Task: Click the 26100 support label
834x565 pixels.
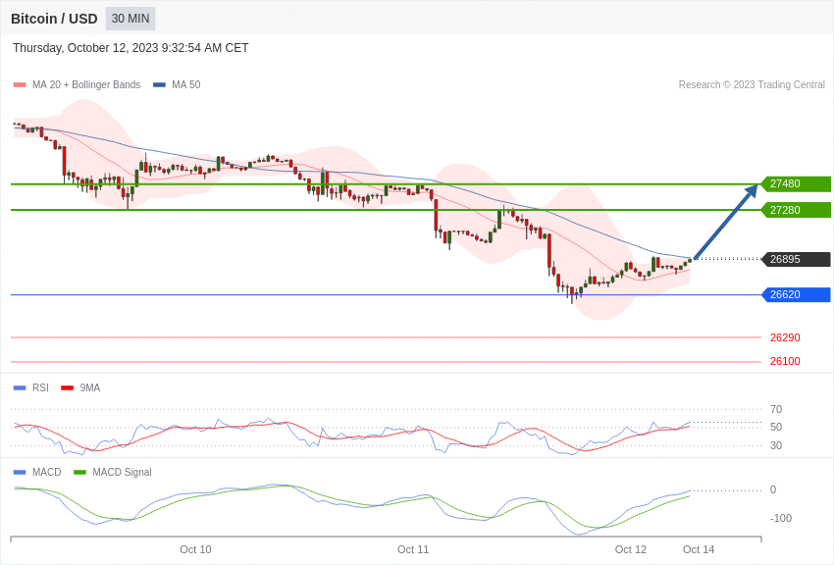Action: click(x=785, y=361)
